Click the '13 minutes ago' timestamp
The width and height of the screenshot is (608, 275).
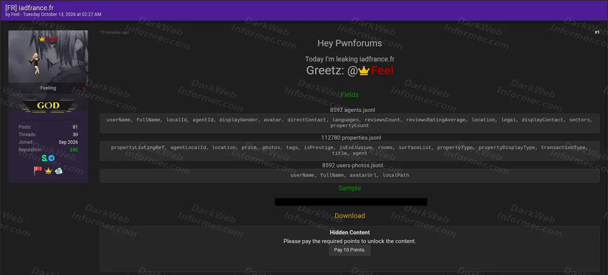pyautogui.click(x=114, y=33)
